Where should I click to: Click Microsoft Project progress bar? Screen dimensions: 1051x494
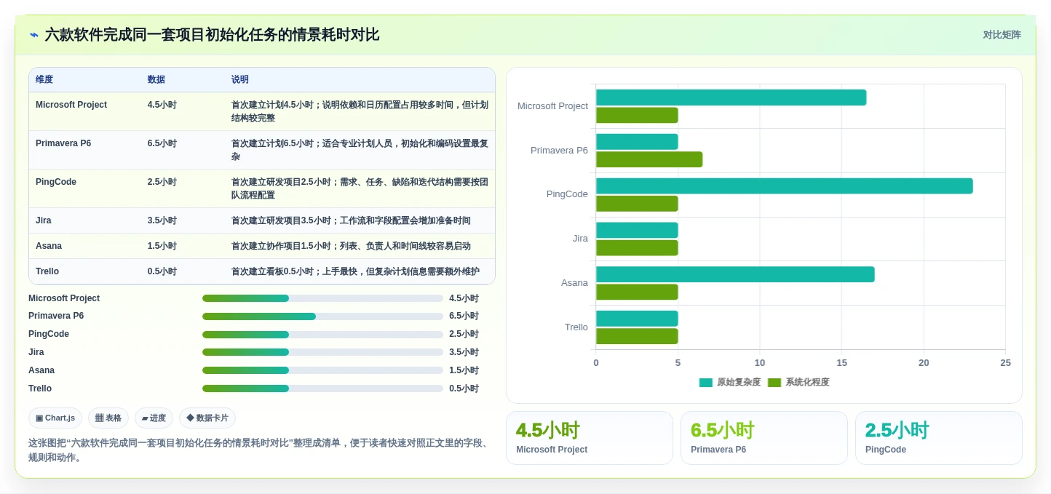pos(322,298)
